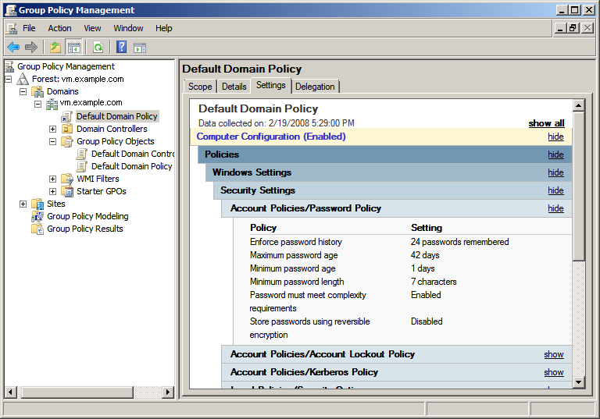Click the Starter GPOs folder icon

click(x=67, y=191)
